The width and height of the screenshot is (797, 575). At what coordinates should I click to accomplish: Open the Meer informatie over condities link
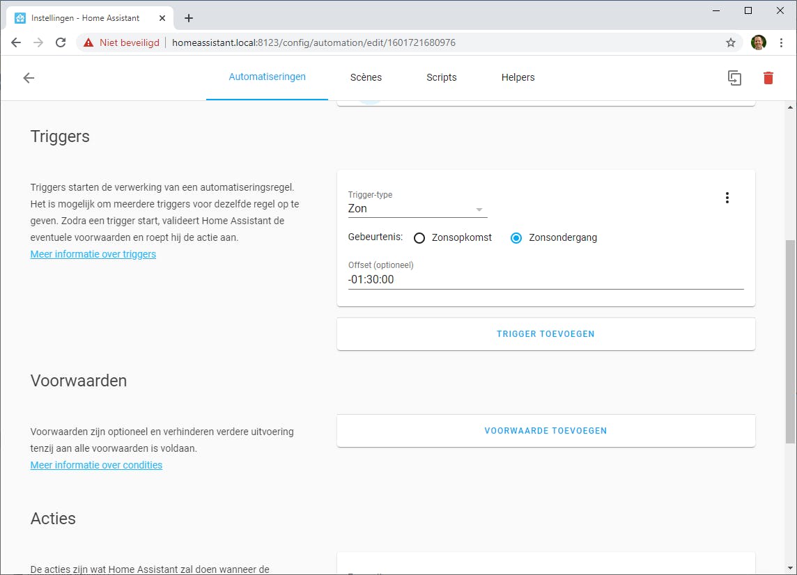click(96, 465)
